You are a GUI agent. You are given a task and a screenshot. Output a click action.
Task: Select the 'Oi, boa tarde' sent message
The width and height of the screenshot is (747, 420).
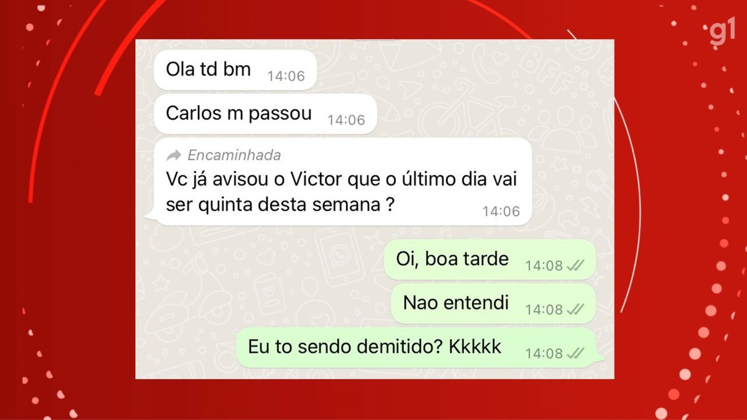pos(490,259)
